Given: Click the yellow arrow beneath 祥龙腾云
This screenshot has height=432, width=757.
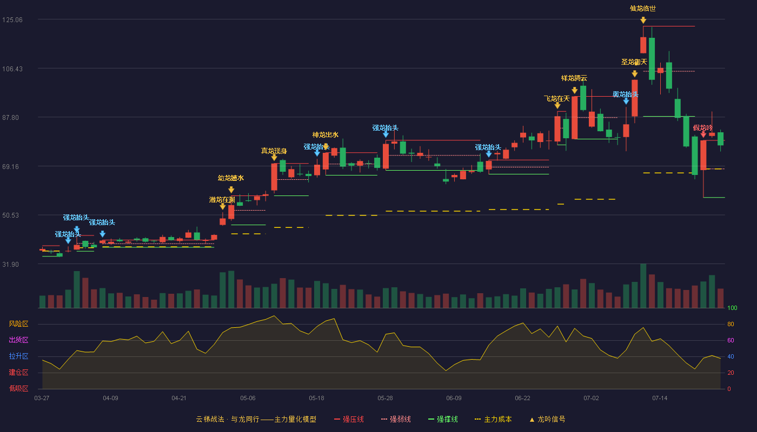Looking at the screenshot, I should (x=575, y=90).
